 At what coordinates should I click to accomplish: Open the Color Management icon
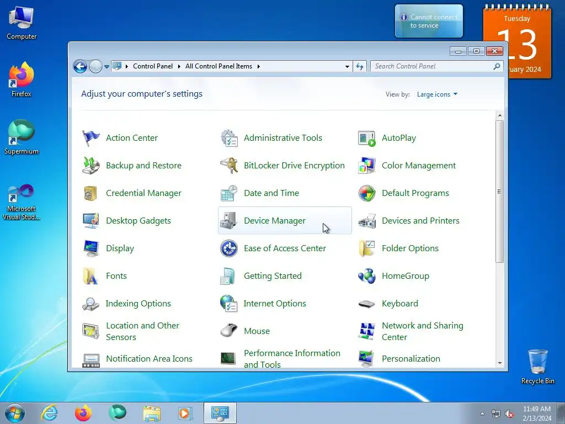[367, 166]
